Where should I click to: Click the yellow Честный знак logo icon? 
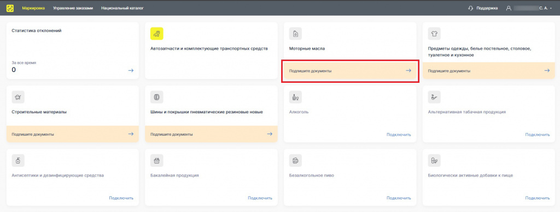pos(10,8)
